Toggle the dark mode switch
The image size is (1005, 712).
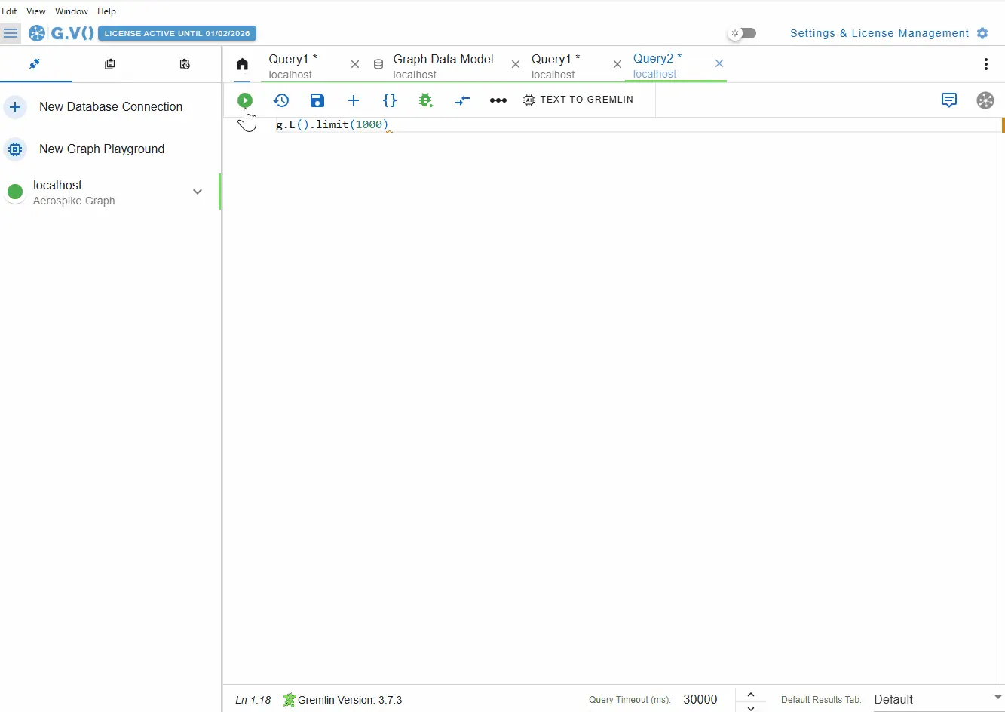[743, 33]
